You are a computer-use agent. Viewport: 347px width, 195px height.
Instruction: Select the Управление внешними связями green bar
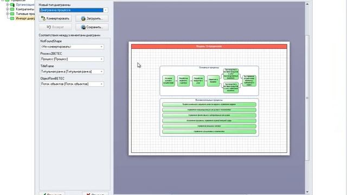click(209, 126)
